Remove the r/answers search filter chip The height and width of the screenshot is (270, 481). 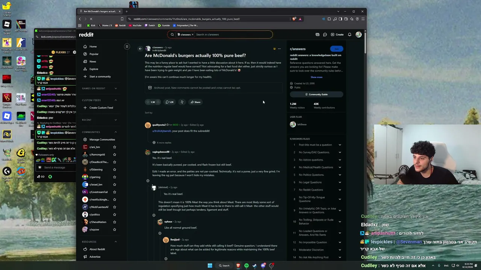coord(192,34)
